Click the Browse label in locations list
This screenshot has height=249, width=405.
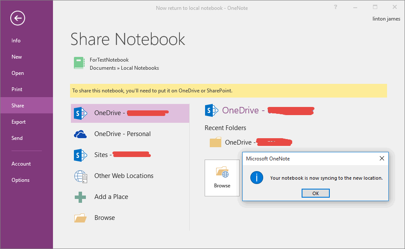pos(104,218)
